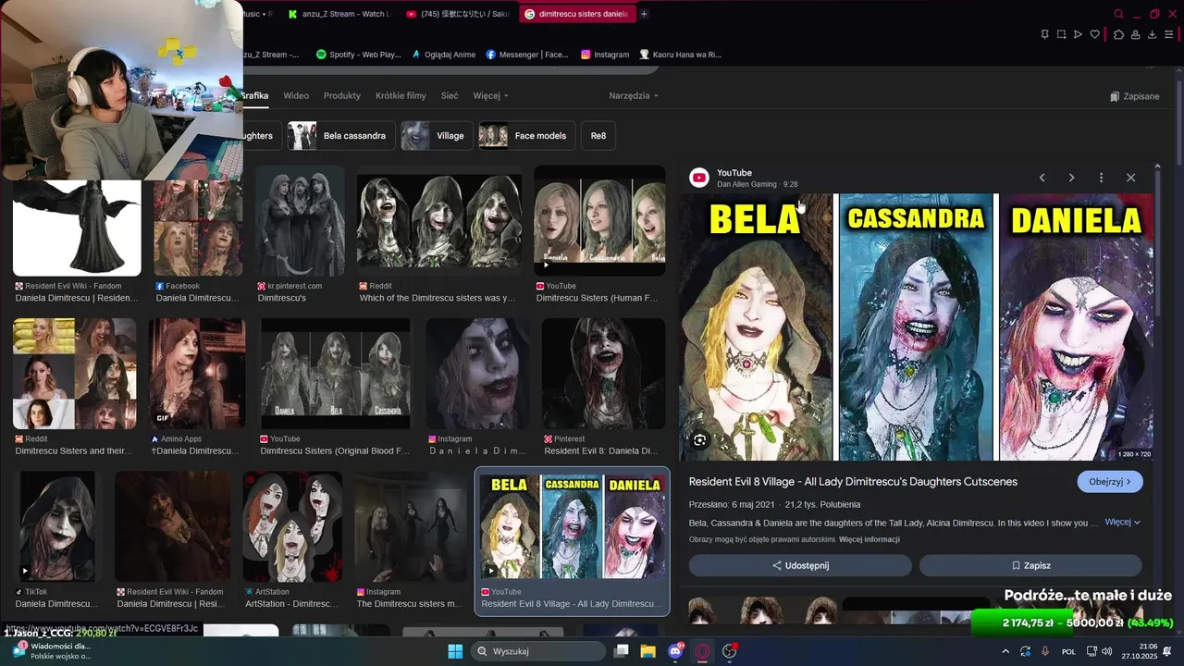Open YouTube Dimitrescu Sisters (Human F... thumbnail
This screenshot has height=666, width=1184.
(599, 222)
